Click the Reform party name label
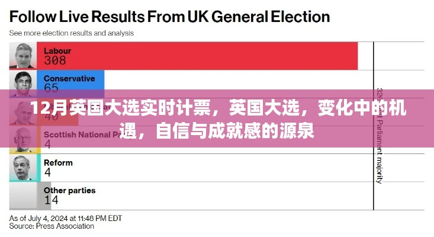 [x=58, y=162]
